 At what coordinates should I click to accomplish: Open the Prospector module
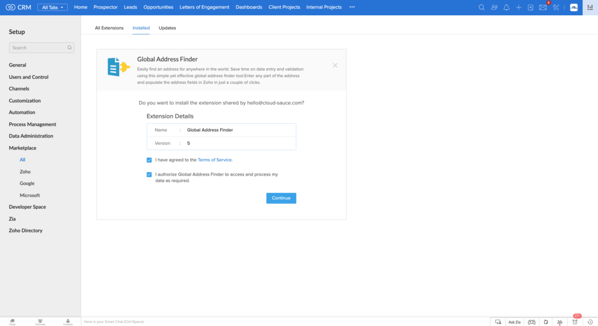point(105,7)
